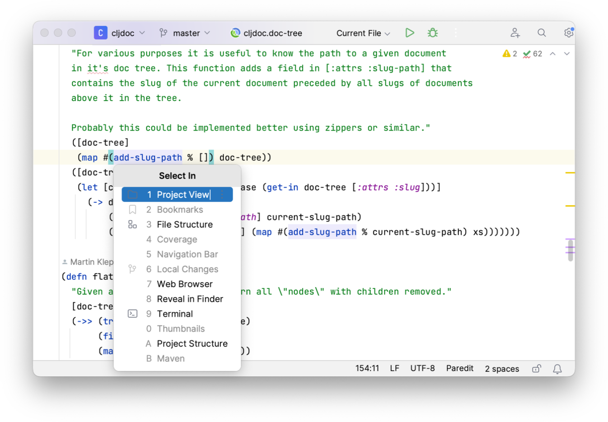Click the Bookmarks icon in popup
608x422 pixels.
132,209
